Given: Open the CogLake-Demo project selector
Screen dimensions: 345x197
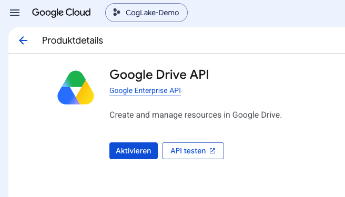Looking at the screenshot, I should (146, 13).
